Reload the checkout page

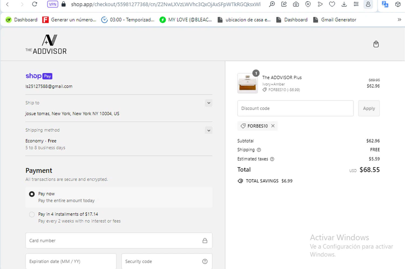[35, 4]
